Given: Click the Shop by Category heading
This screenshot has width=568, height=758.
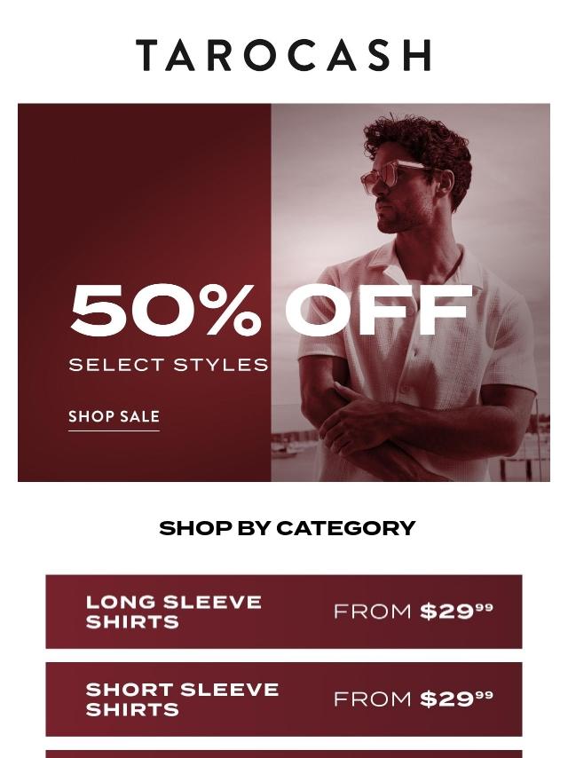Looking at the screenshot, I should point(287,528).
